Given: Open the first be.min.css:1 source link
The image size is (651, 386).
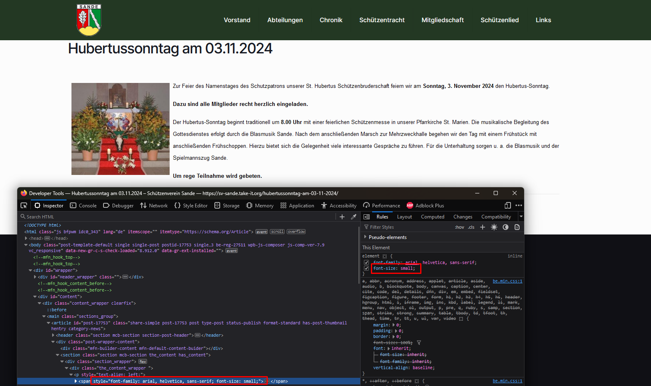Looking at the screenshot, I should point(507,281).
